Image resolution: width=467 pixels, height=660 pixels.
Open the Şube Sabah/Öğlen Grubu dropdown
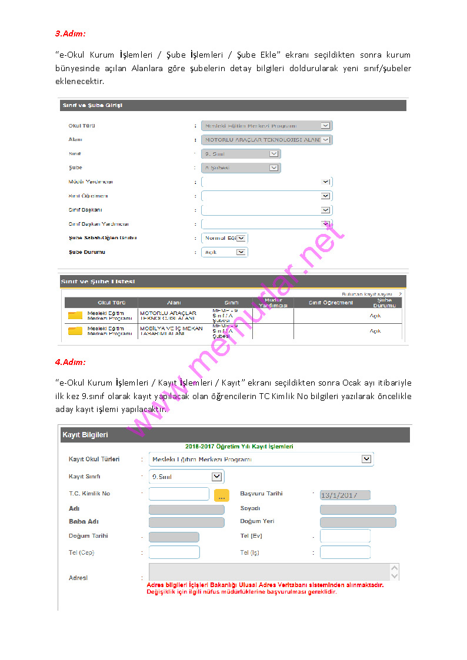[225, 238]
